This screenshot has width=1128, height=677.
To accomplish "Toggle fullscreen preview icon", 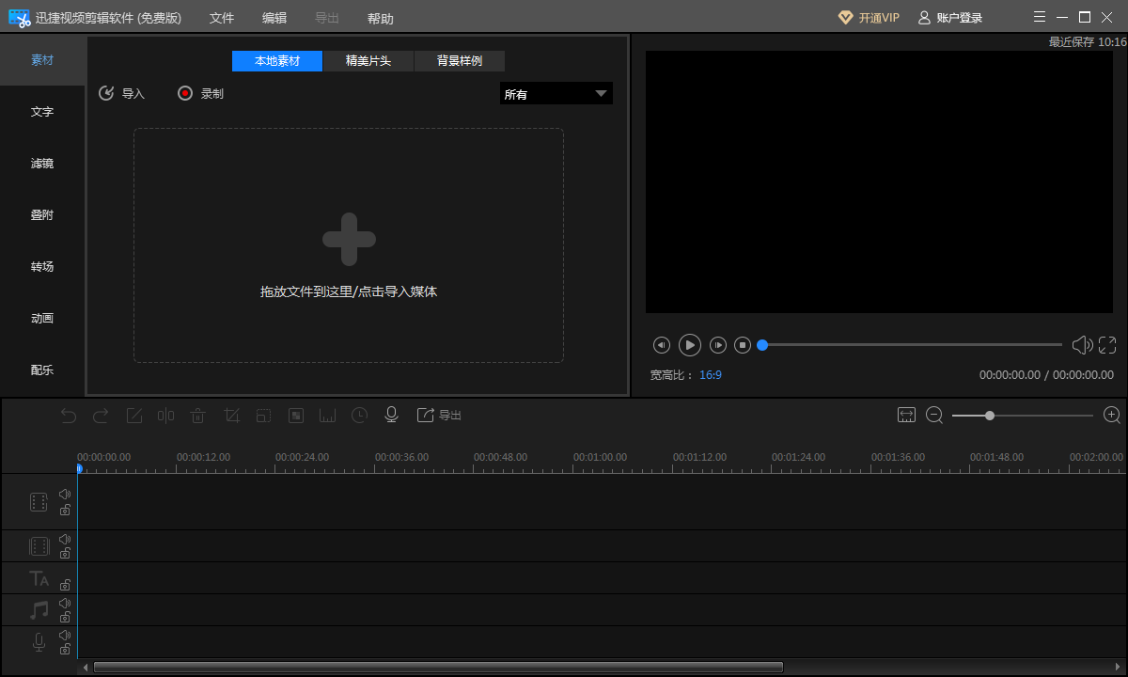I will (1107, 345).
